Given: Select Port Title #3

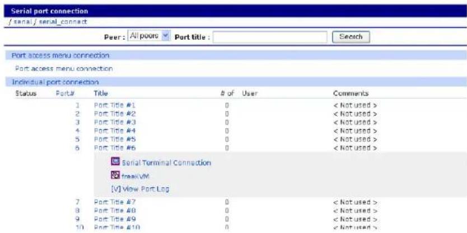Looking at the screenshot, I should click(115, 122).
